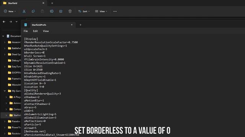245x137 pixels.
Task: Select the Rockstar folder in tree
Action: (x=15, y=134)
